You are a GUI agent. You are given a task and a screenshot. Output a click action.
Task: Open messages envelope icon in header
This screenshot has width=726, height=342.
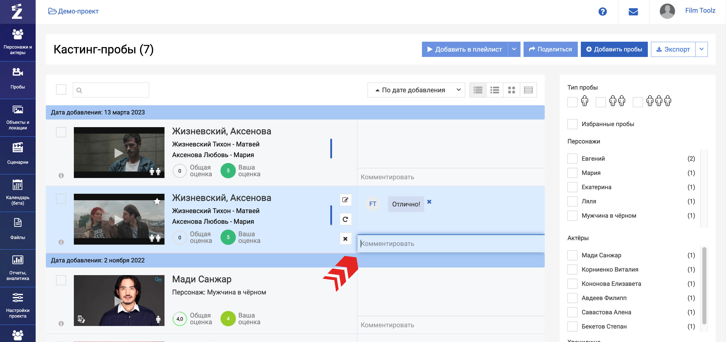[633, 11]
